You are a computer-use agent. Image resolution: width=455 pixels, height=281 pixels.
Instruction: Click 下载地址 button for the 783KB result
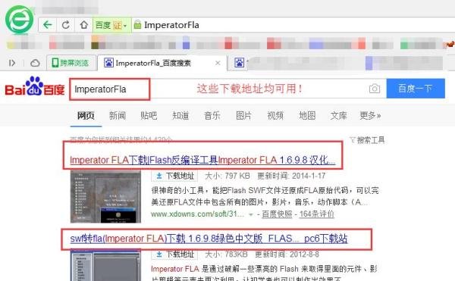click(x=174, y=254)
